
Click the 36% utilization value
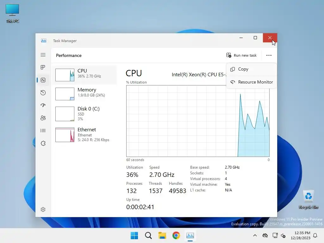(132, 175)
